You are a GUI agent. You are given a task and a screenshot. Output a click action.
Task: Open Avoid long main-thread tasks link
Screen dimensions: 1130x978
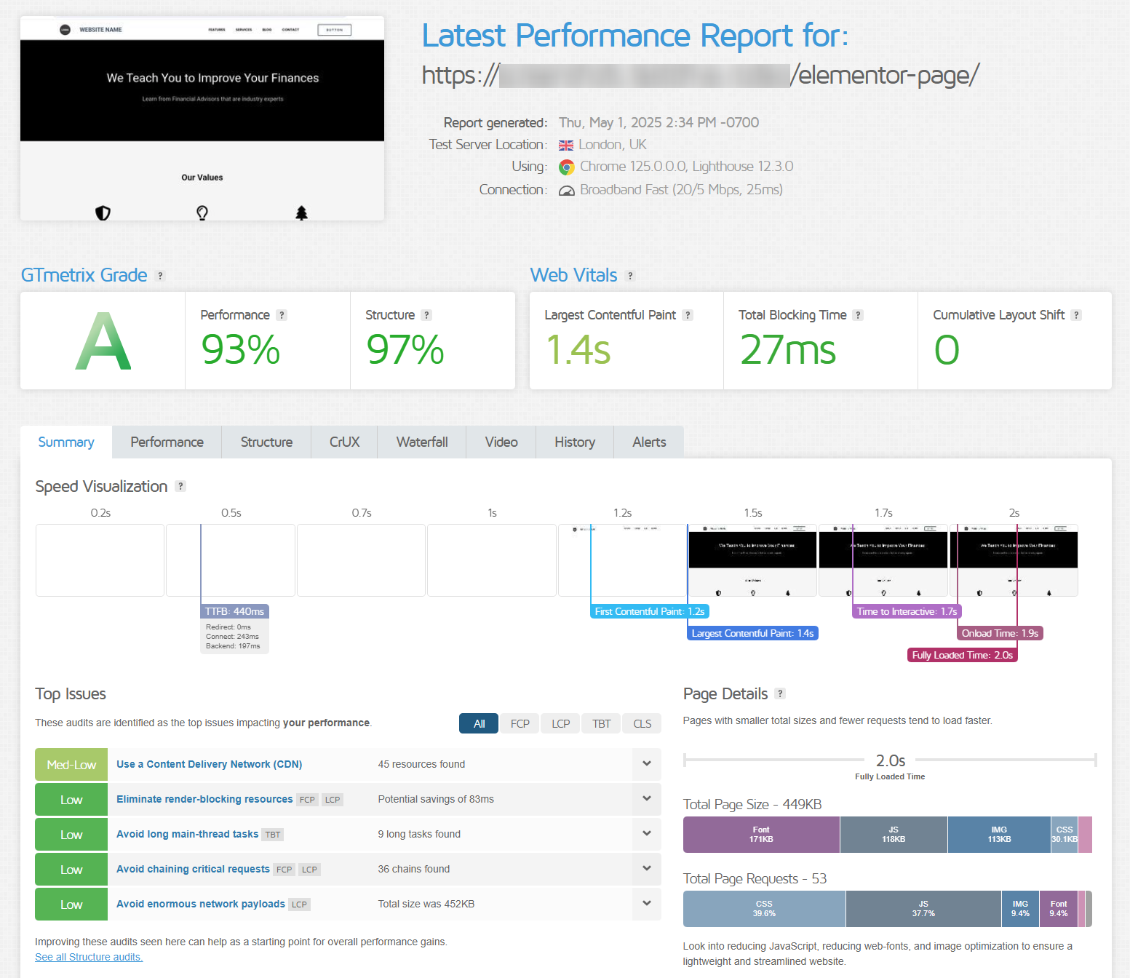[187, 834]
